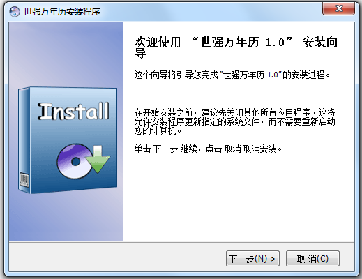Cancel the setup with 取消(C)

(x=312, y=258)
